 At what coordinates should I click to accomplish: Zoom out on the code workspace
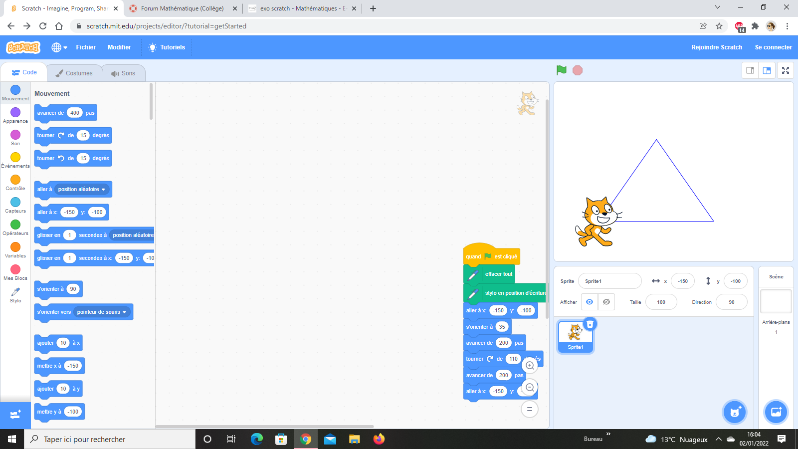tap(530, 388)
